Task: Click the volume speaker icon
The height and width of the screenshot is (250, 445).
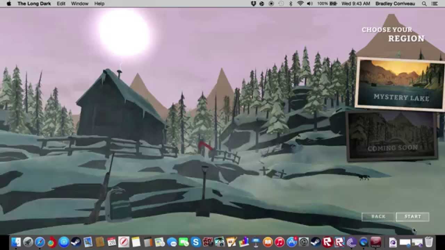Action: 310,3
